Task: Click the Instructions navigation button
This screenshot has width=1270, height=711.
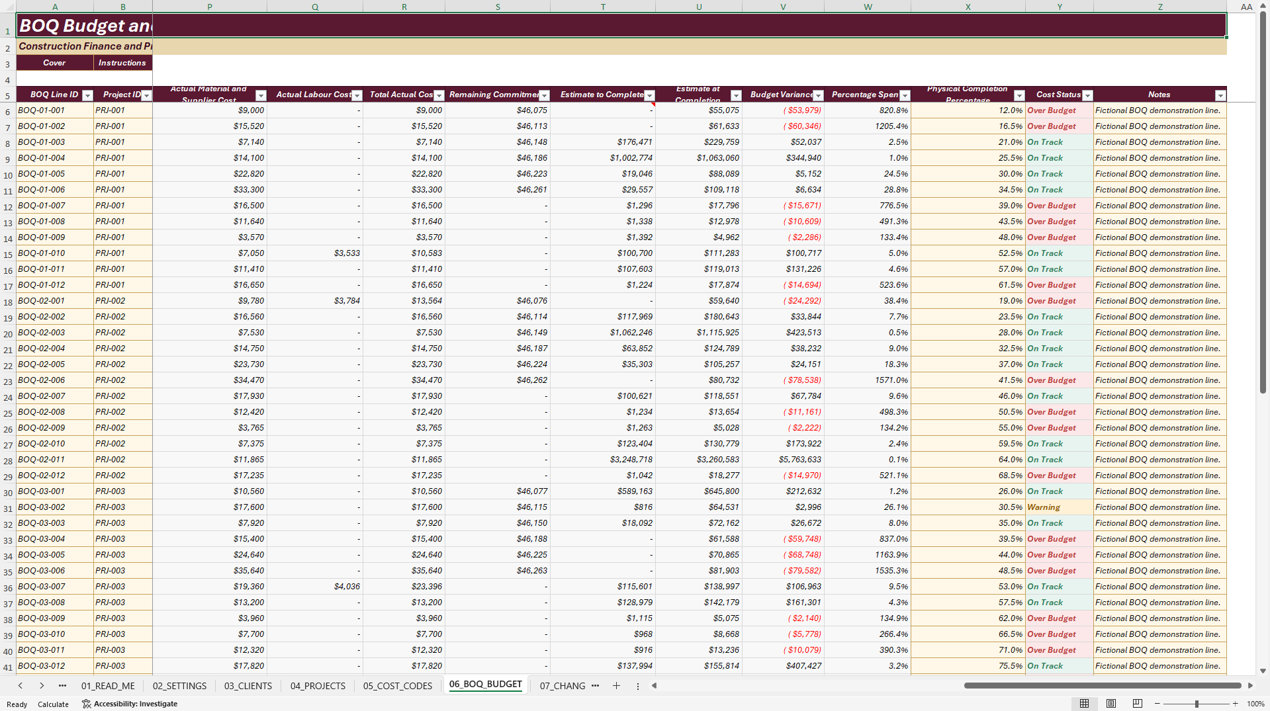Action: point(122,63)
